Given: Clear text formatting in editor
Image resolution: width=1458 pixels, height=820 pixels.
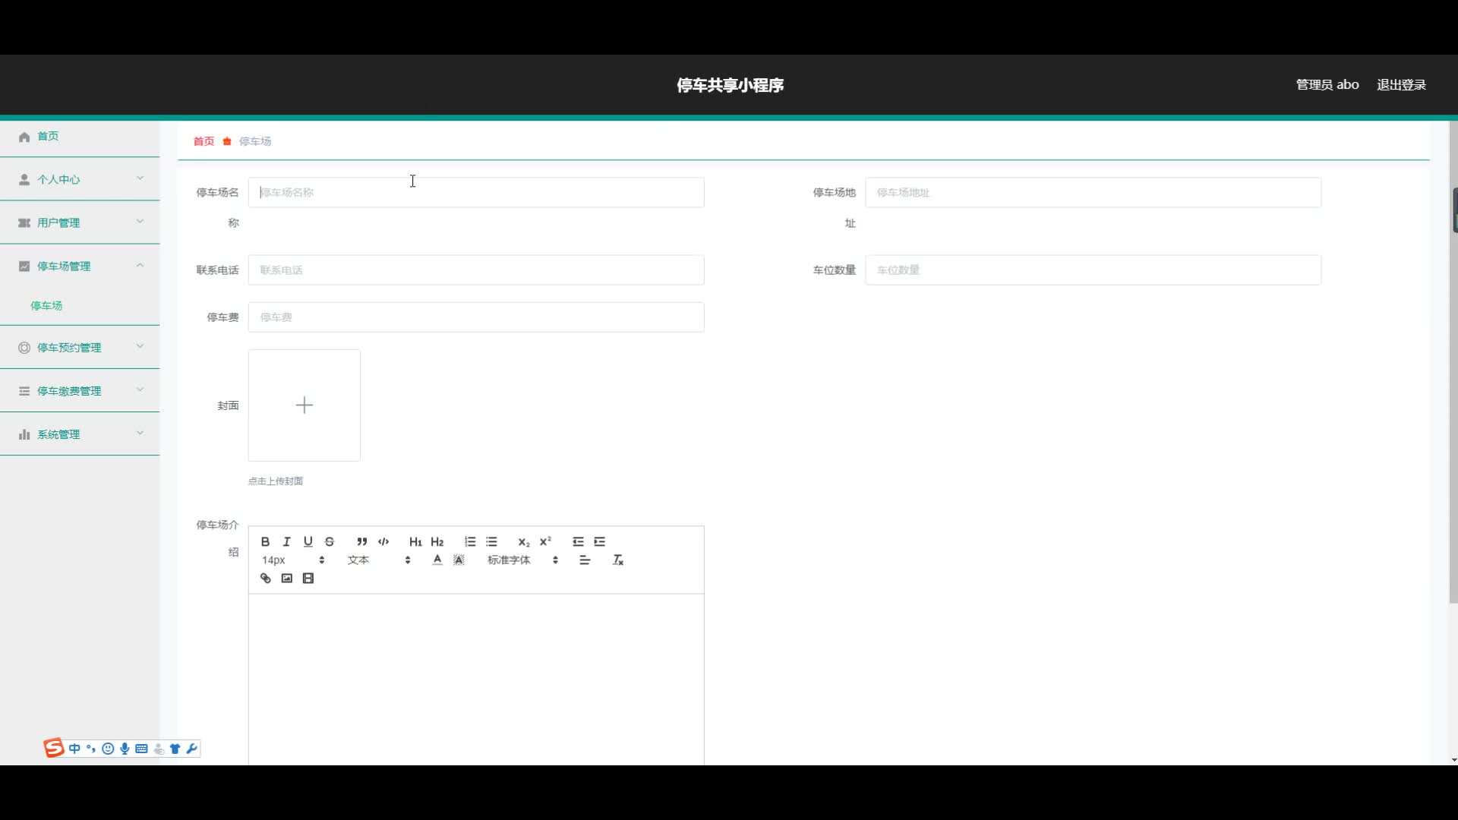Looking at the screenshot, I should [617, 560].
